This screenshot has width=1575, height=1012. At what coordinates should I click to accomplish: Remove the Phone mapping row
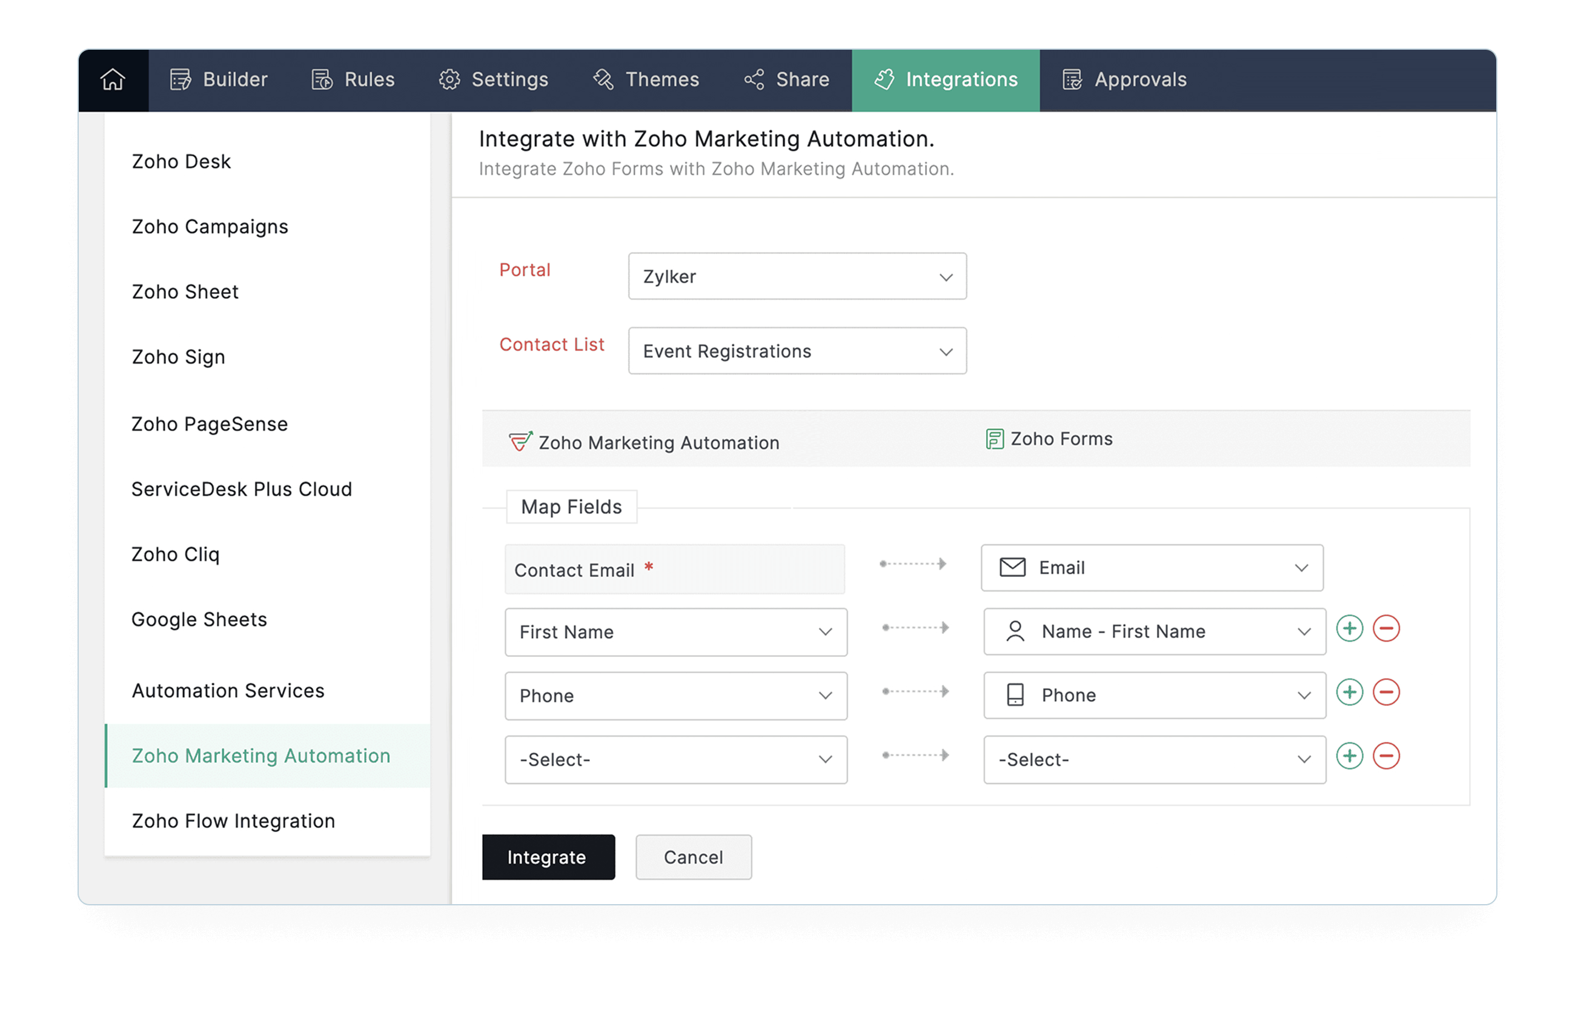(x=1387, y=693)
